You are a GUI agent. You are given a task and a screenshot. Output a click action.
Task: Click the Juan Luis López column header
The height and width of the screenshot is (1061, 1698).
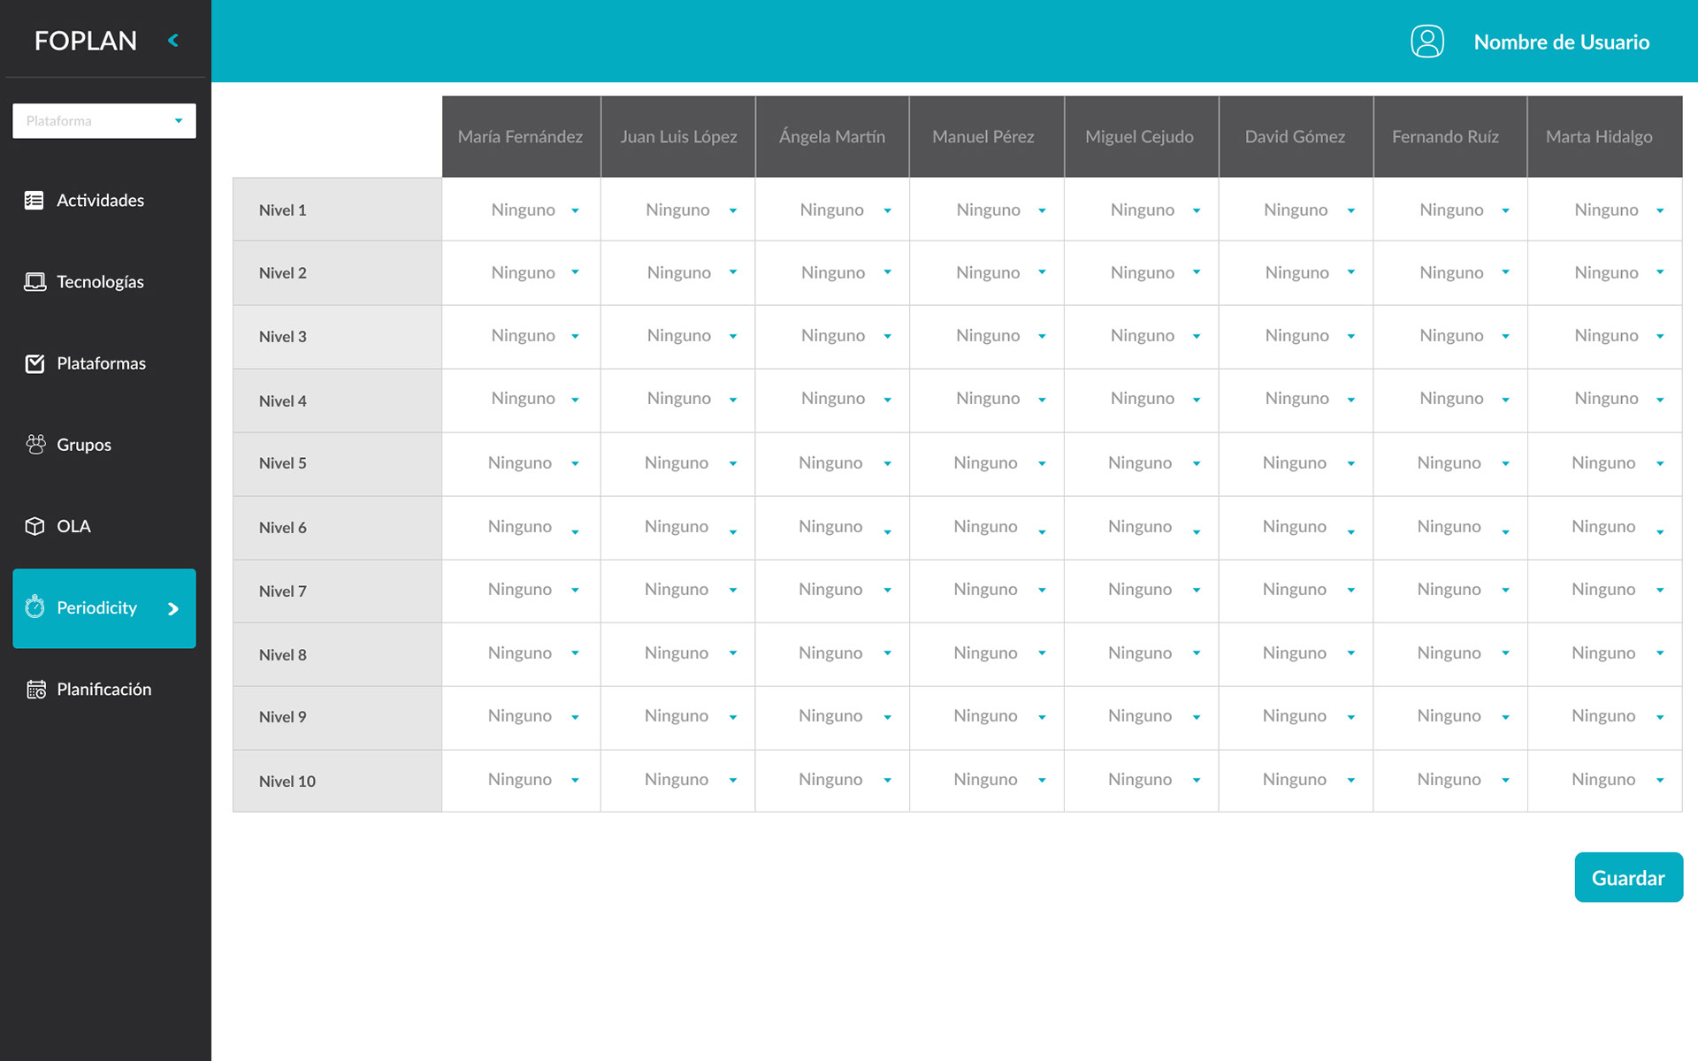pyautogui.click(x=678, y=137)
